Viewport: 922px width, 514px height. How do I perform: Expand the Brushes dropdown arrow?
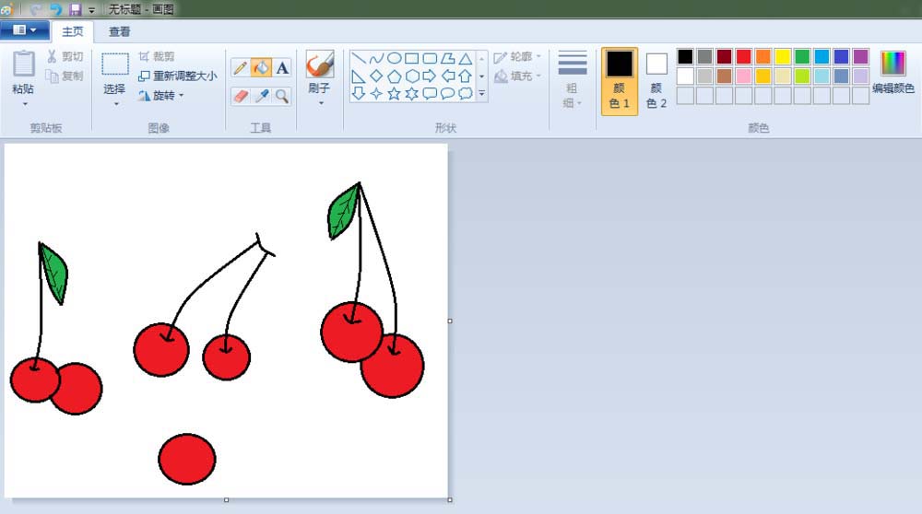pos(321,103)
